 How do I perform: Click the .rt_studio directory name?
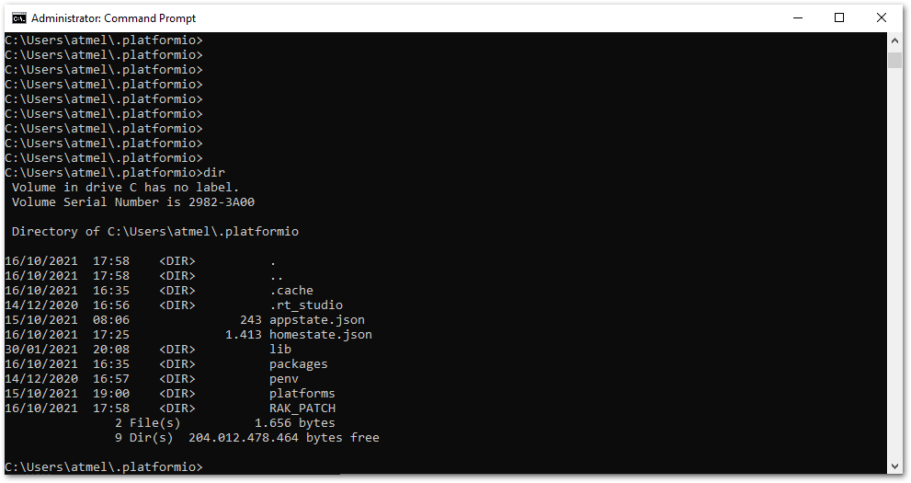306,305
